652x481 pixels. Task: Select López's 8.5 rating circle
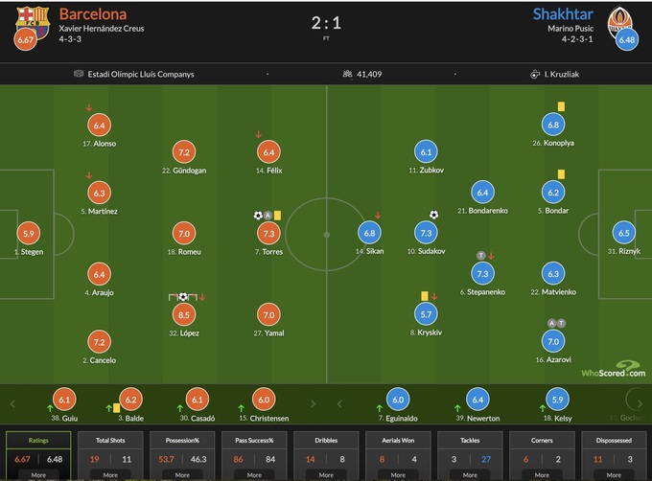[183, 313]
